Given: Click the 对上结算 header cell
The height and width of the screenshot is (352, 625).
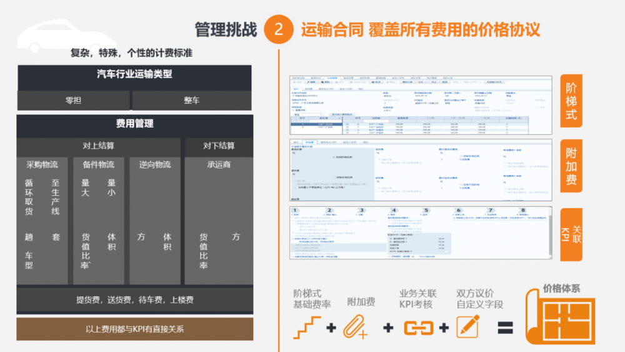Looking at the screenshot, I should (x=99, y=146).
